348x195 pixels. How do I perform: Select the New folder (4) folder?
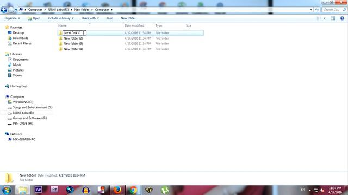point(73,49)
